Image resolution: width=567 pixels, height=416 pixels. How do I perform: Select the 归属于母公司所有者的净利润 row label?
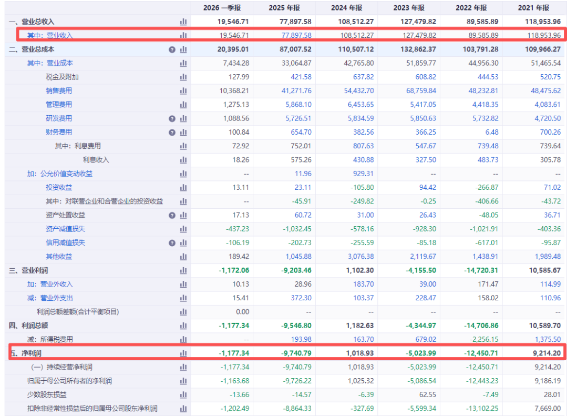[69, 381]
